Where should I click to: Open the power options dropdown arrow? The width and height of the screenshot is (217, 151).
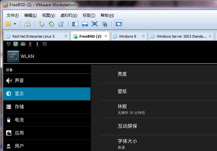coord(15,24)
